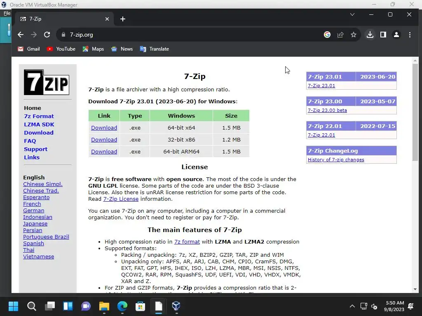Switch language to Chinese Simpl.
Image resolution: width=422 pixels, height=316 pixels.
43,184
